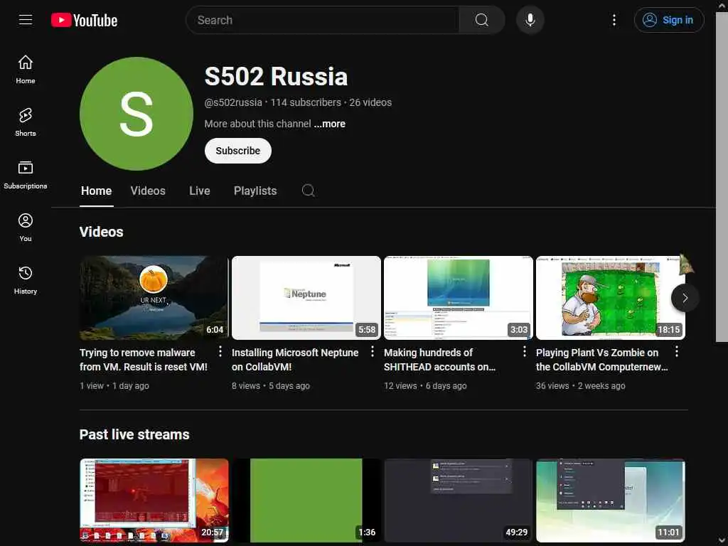Open Installing Microsoft Neptune on CollabVM title

tap(295, 360)
